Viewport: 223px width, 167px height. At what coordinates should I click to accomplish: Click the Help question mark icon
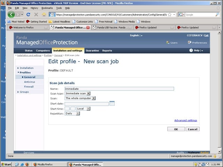191,50
